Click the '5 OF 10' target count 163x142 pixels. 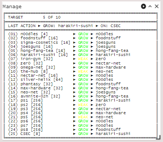pyautogui.click(x=52, y=17)
